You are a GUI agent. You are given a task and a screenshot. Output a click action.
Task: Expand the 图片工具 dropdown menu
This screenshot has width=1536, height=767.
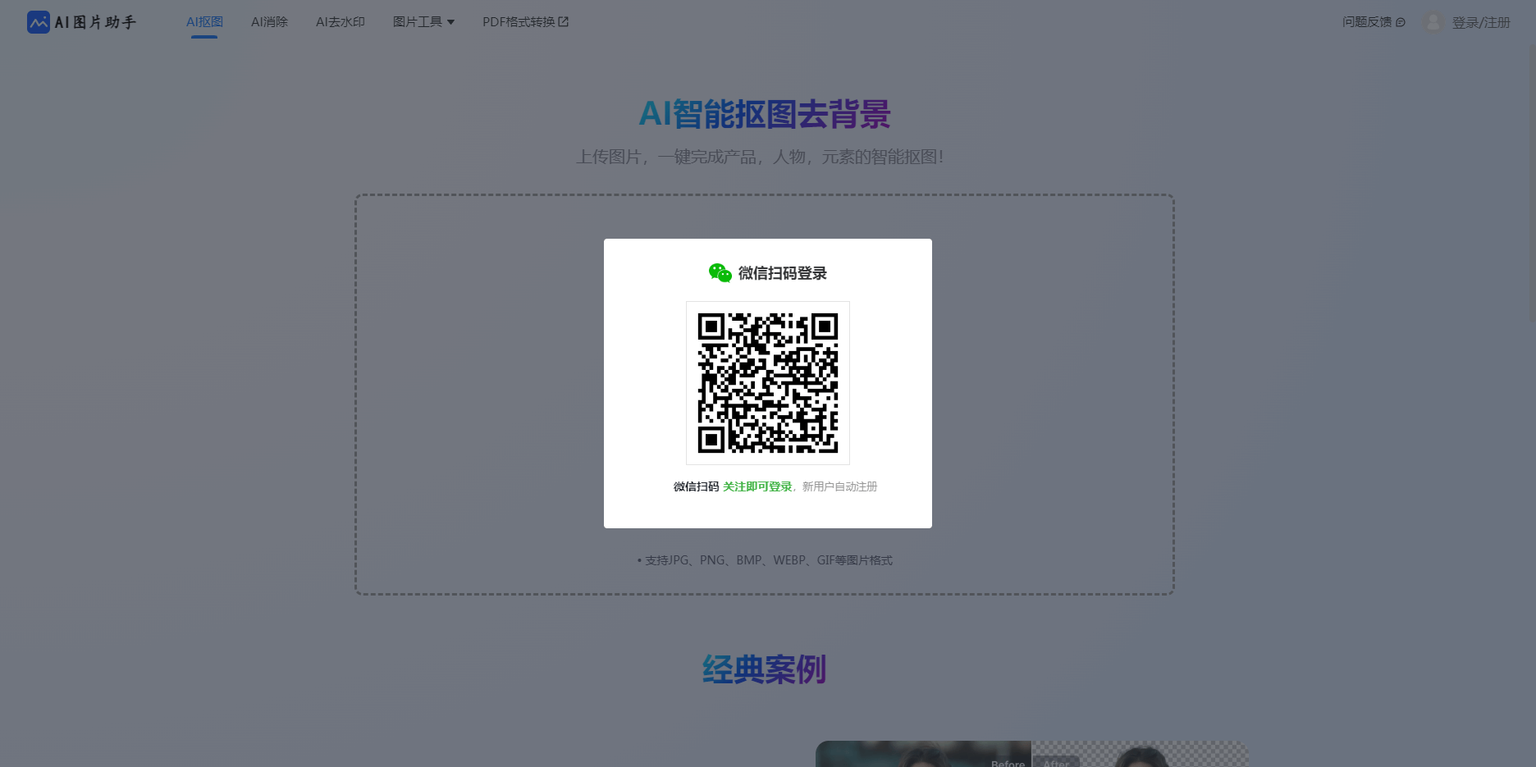tap(423, 22)
